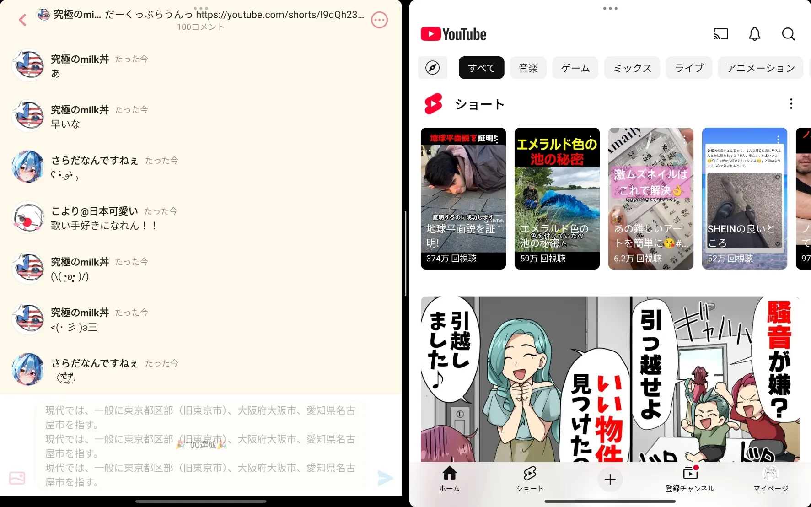The image size is (811, 507).
Task: Open the 激ムズネイル short
Action: tap(651, 199)
